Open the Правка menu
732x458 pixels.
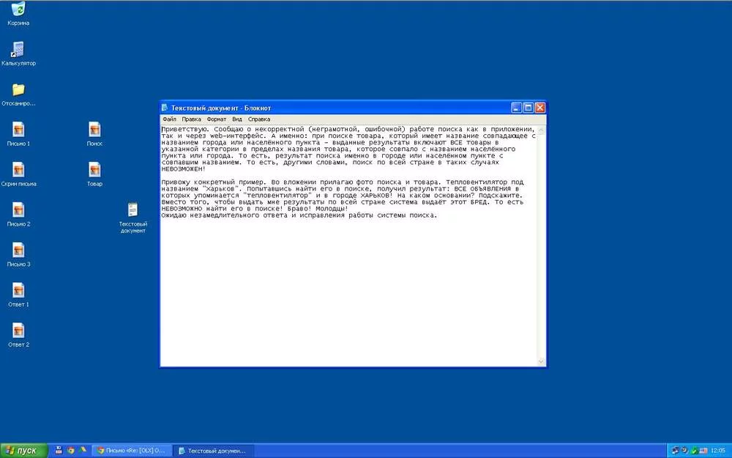pos(191,119)
